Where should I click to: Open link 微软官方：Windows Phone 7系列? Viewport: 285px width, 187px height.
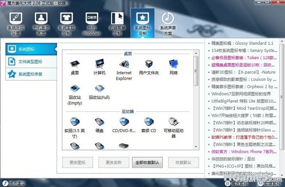pos(244,152)
